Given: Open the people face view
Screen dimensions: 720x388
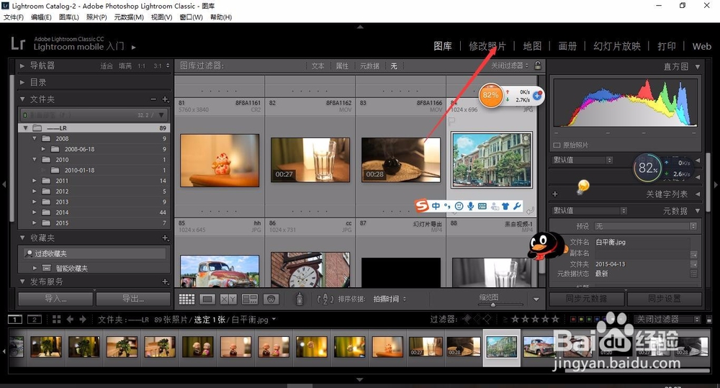Looking at the screenshot, I should 271,299.
